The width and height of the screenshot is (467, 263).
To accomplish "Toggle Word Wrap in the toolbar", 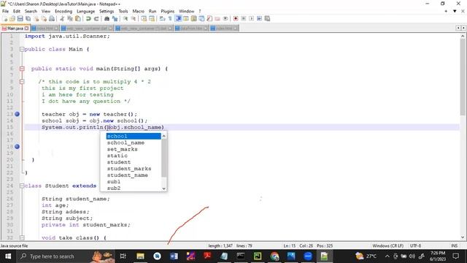I will 162,18.
